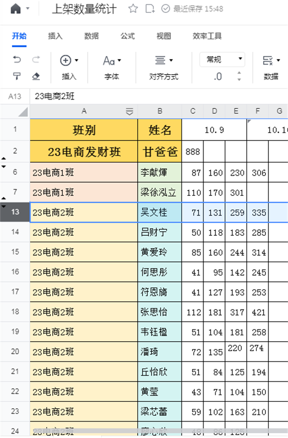Expand hidden rows between row 2 and 6

pos(4,163)
